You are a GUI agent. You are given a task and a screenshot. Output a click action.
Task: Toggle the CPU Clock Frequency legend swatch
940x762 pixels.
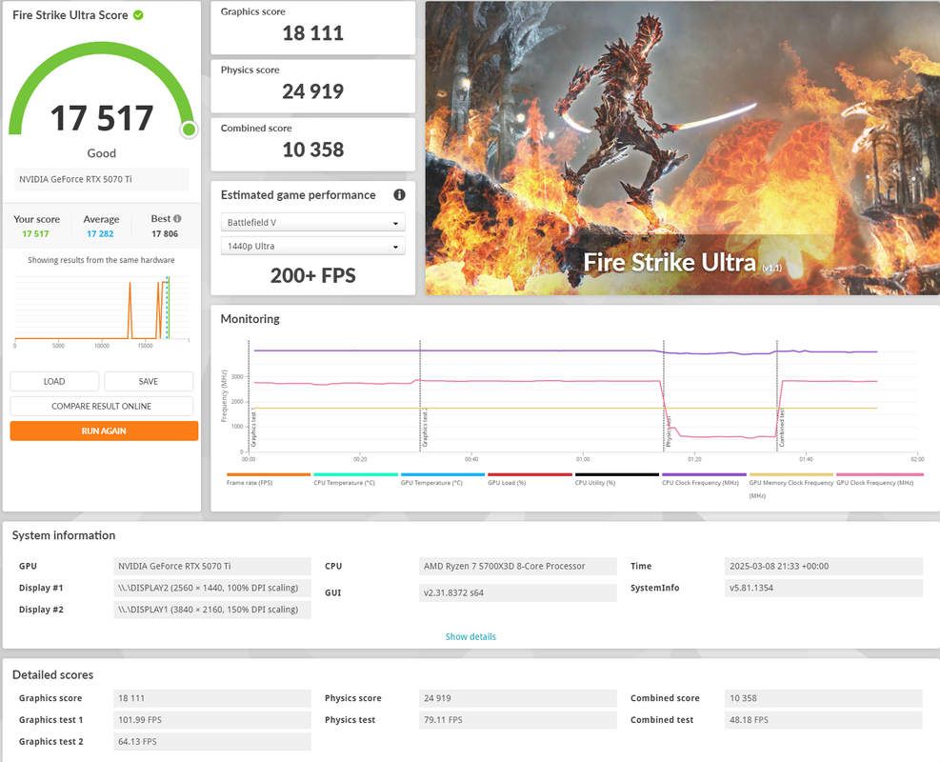704,475
